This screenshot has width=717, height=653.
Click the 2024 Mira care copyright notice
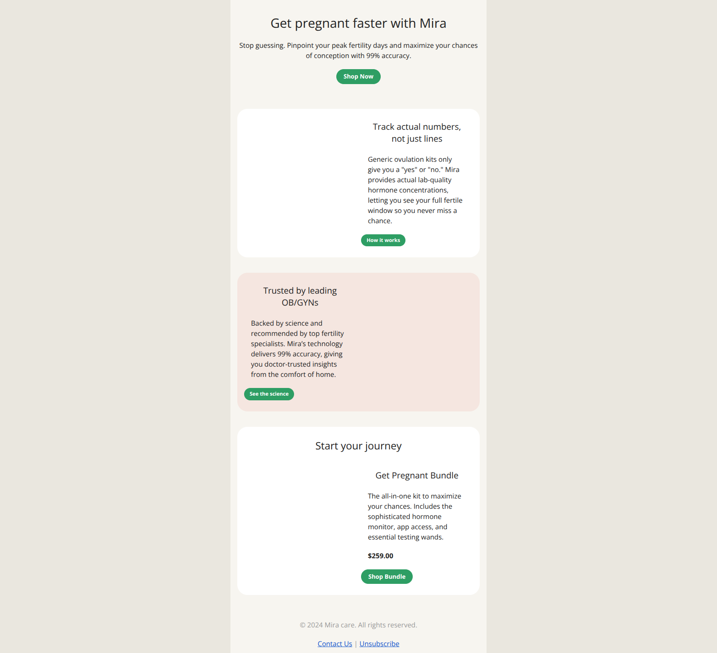coord(358,625)
